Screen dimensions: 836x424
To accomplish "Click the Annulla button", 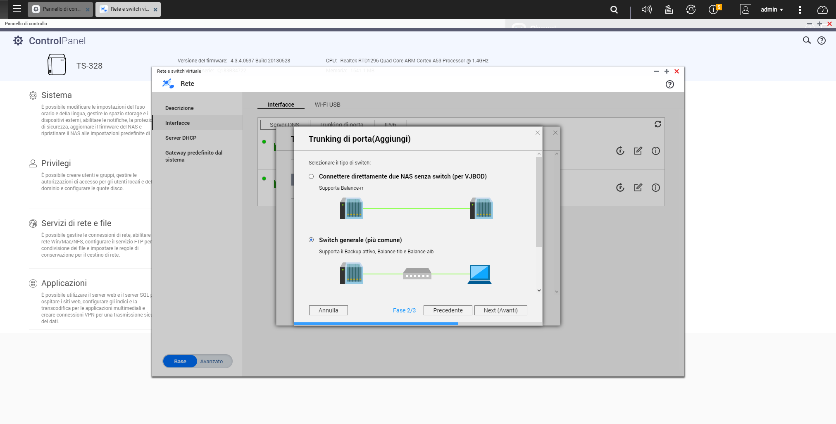I will pyautogui.click(x=328, y=310).
